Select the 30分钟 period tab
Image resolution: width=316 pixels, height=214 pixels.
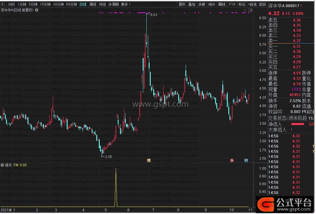click(x=58, y=4)
